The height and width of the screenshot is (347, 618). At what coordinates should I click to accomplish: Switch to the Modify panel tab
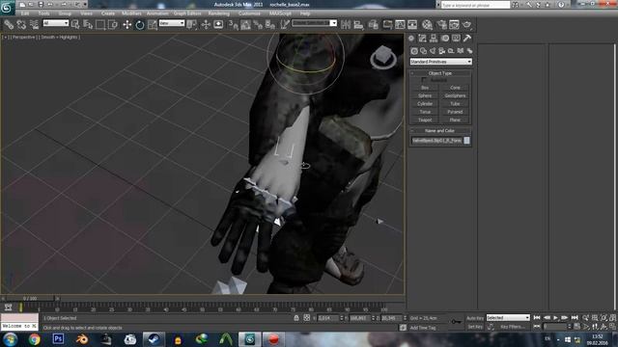point(423,39)
